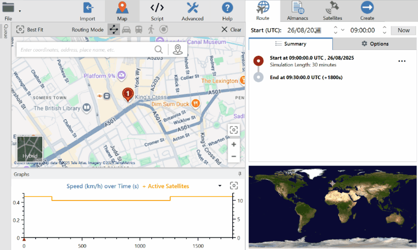Fit graph view with frame icon
Viewport: 418px width, 250px height.
coord(234,185)
